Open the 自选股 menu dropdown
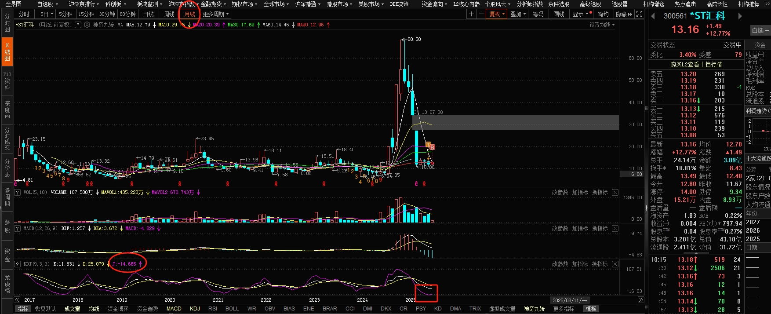This screenshot has width=771, height=314. pos(47,4)
